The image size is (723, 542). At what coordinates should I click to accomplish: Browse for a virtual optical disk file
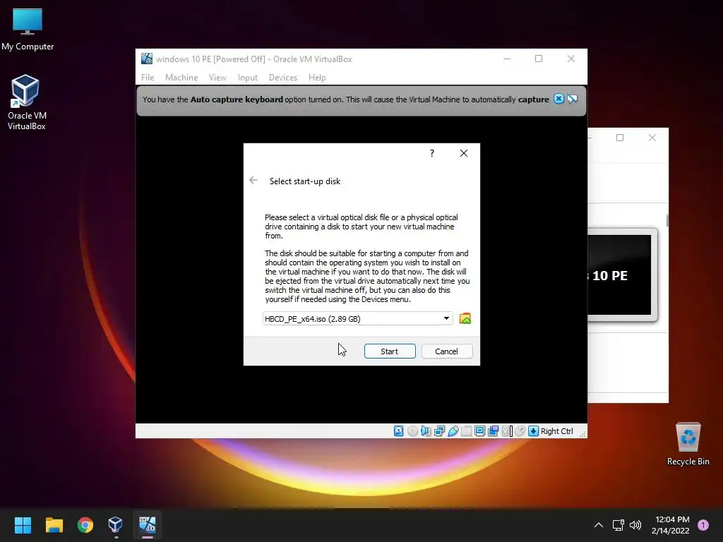click(x=465, y=318)
